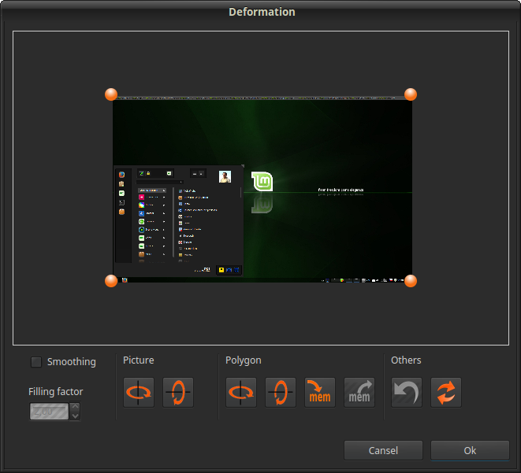
Task: Flip picture vertically in the Picture group
Action: [178, 393]
